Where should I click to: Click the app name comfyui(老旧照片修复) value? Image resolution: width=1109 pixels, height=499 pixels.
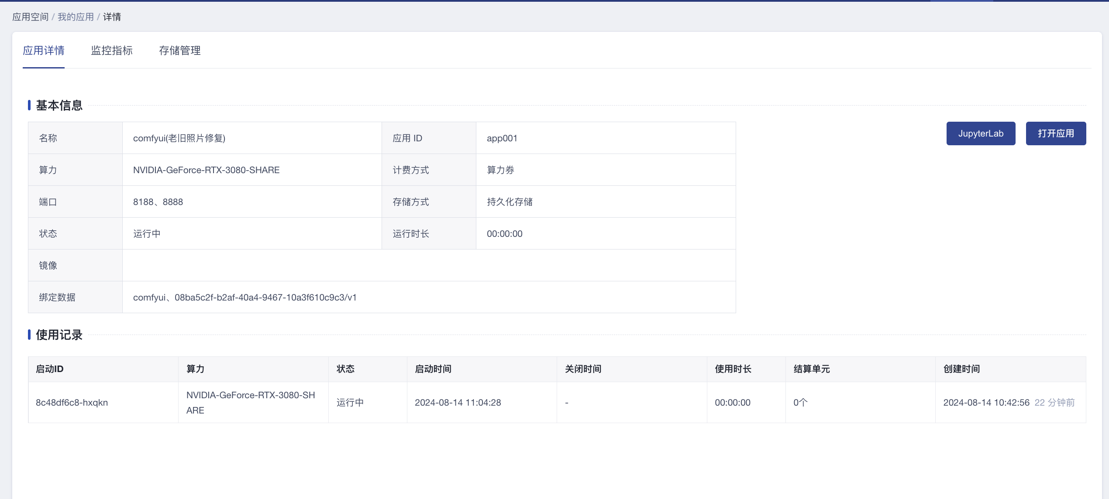[179, 138]
